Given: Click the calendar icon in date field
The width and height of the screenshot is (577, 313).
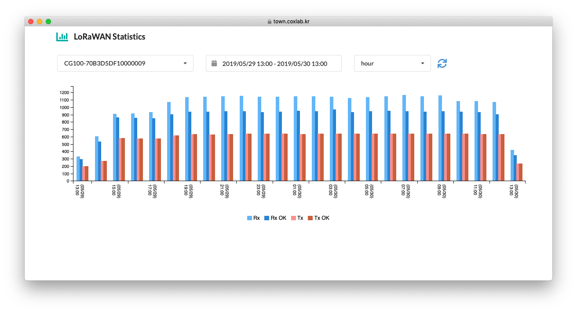Looking at the screenshot, I should (214, 63).
